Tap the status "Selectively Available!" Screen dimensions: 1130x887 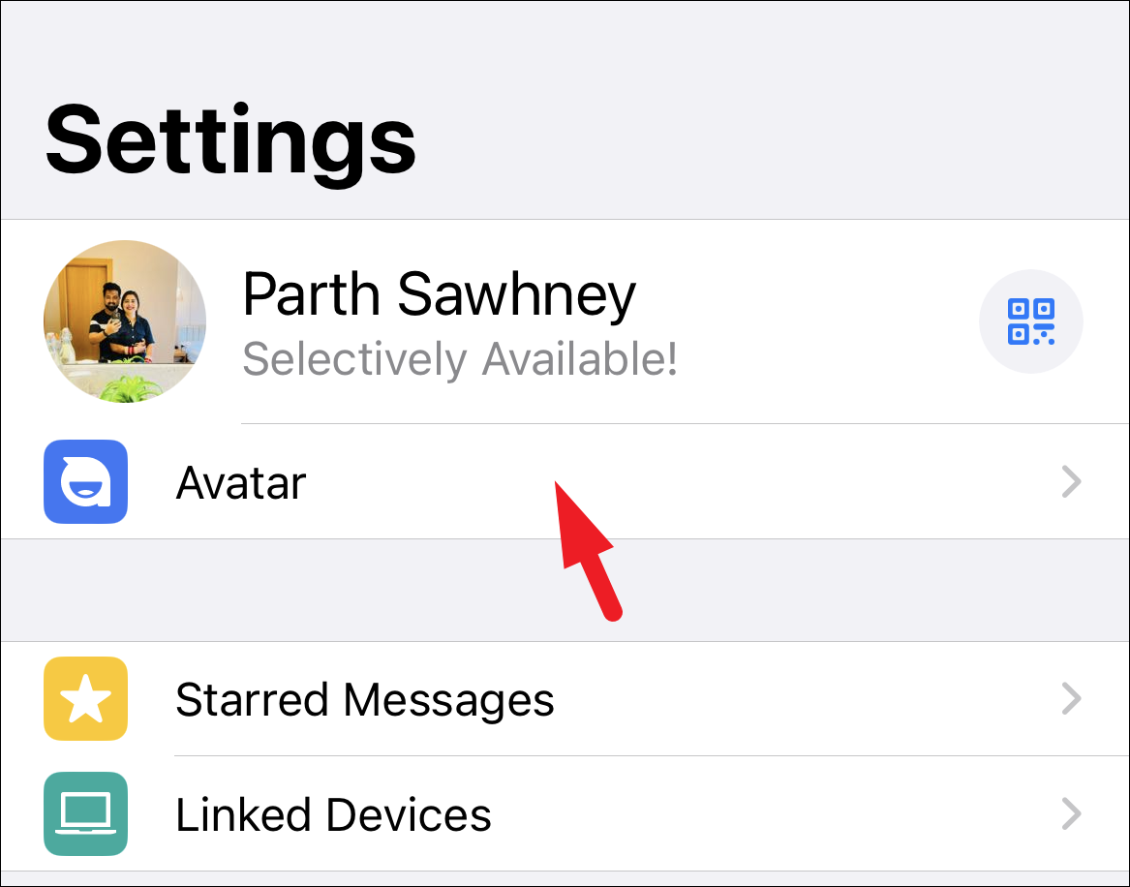pyautogui.click(x=460, y=359)
